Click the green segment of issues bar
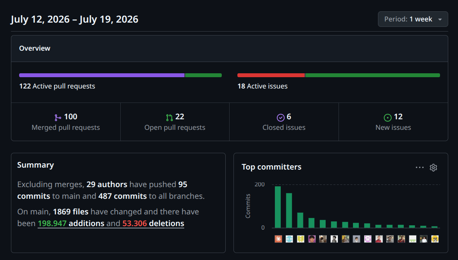The image size is (458, 260). [x=373, y=75]
